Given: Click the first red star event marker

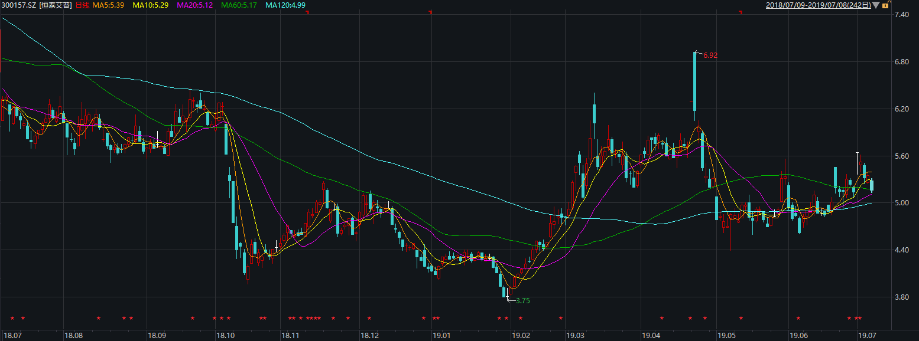Looking at the screenshot, I should [12, 319].
